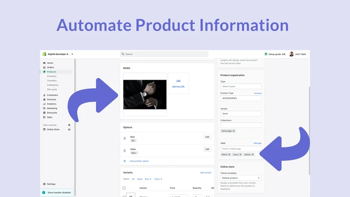Remove the Custom Type

pyautogui.click(x=258, y=93)
